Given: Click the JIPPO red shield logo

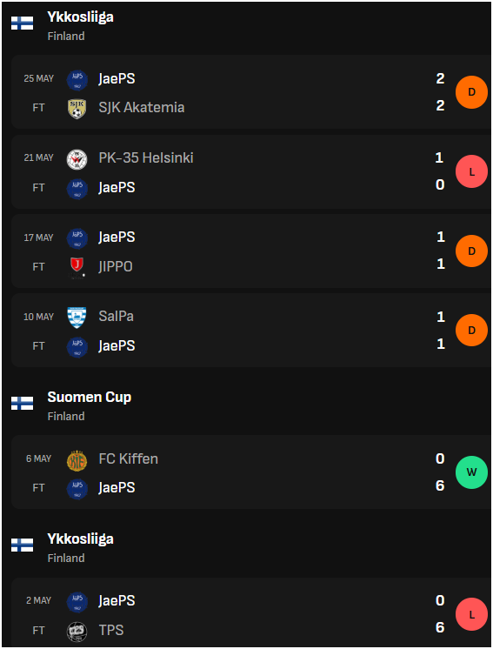Looking at the screenshot, I should (x=77, y=267).
